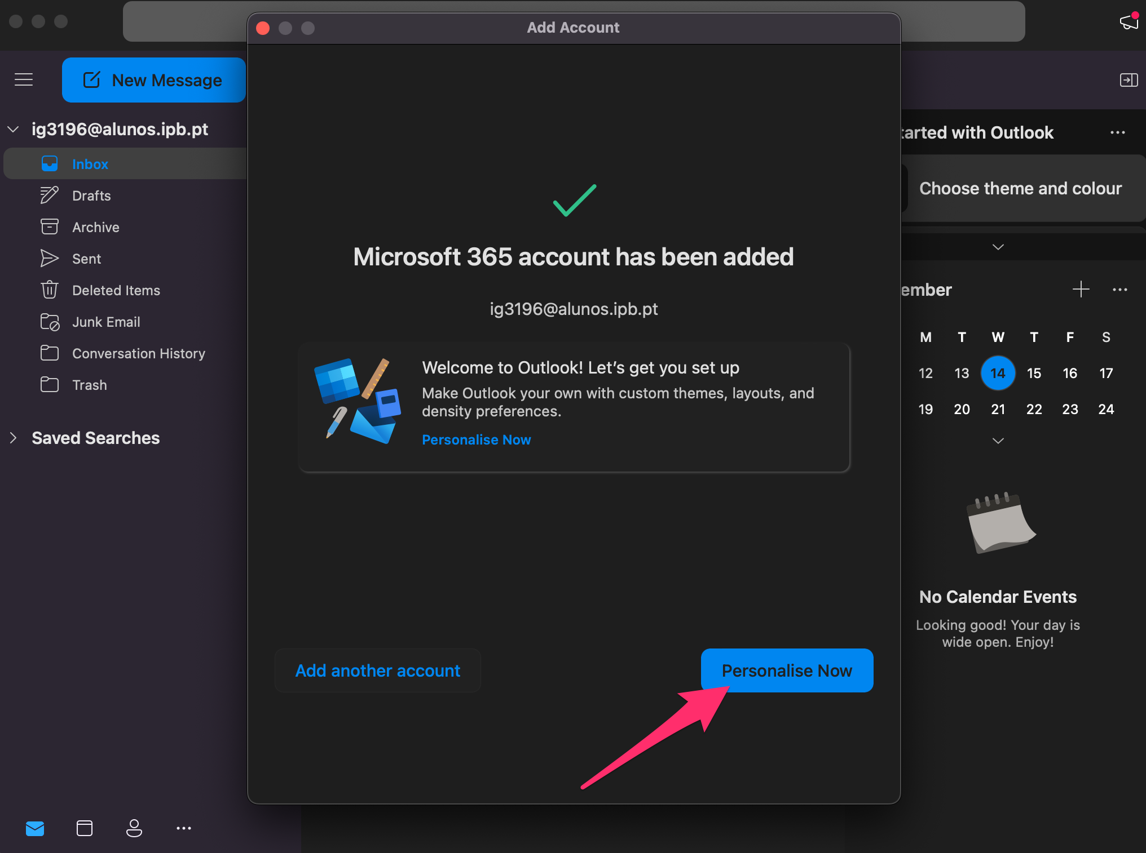Image resolution: width=1146 pixels, height=853 pixels.
Task: Click Add another account button
Action: pyautogui.click(x=378, y=670)
